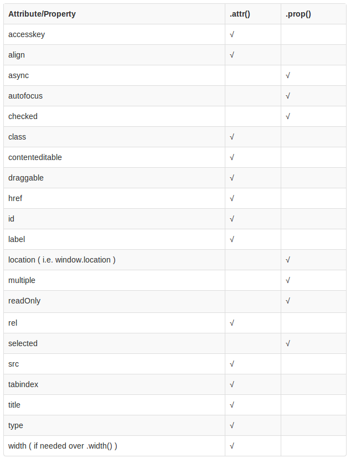Click the checkmark in the tabindex row
351x463 pixels.
pyautogui.click(x=232, y=385)
